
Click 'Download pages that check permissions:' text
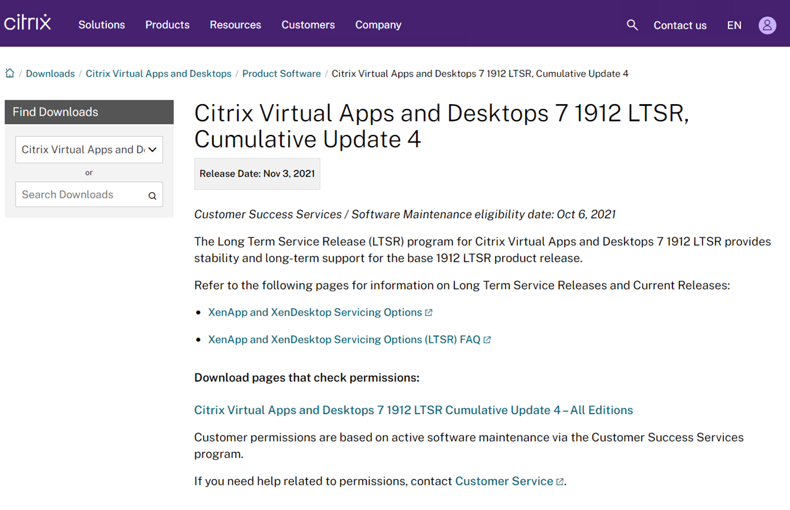coord(307,377)
